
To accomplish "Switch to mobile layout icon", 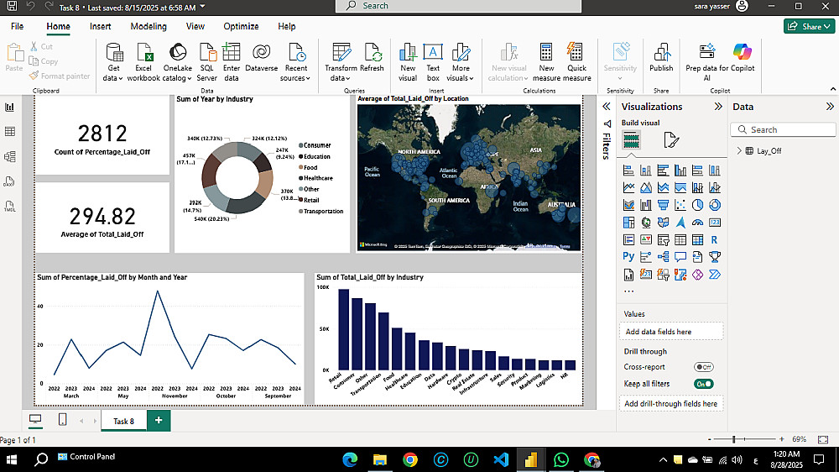I will [x=62, y=420].
